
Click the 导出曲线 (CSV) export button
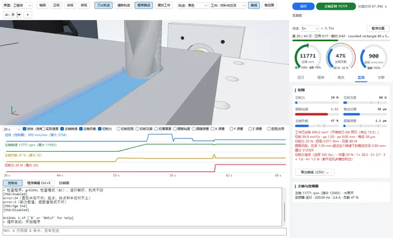314,173
